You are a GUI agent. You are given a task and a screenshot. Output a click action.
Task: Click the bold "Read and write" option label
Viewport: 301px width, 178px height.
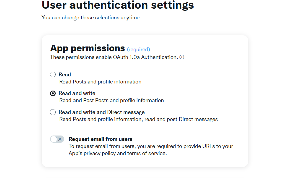(77, 93)
